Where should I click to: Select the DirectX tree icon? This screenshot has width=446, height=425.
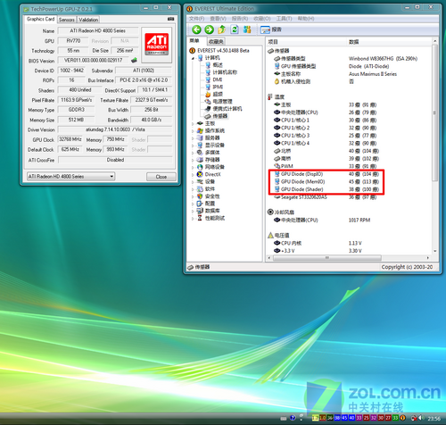click(200, 174)
